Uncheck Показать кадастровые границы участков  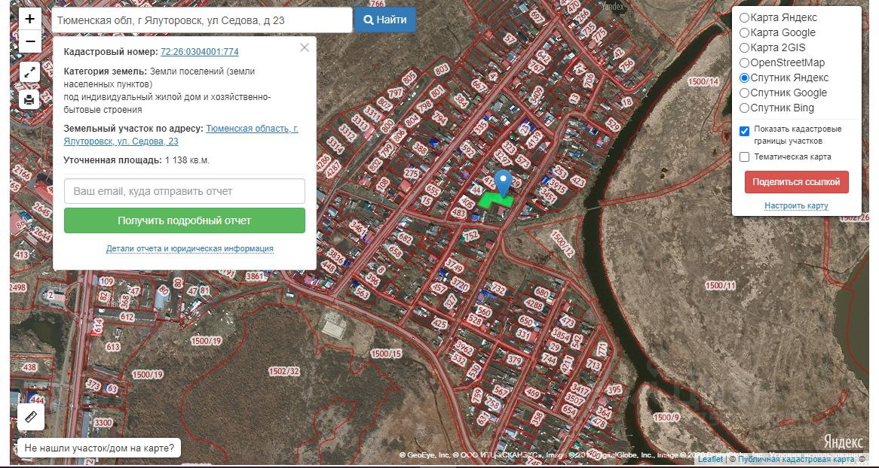pos(745,131)
